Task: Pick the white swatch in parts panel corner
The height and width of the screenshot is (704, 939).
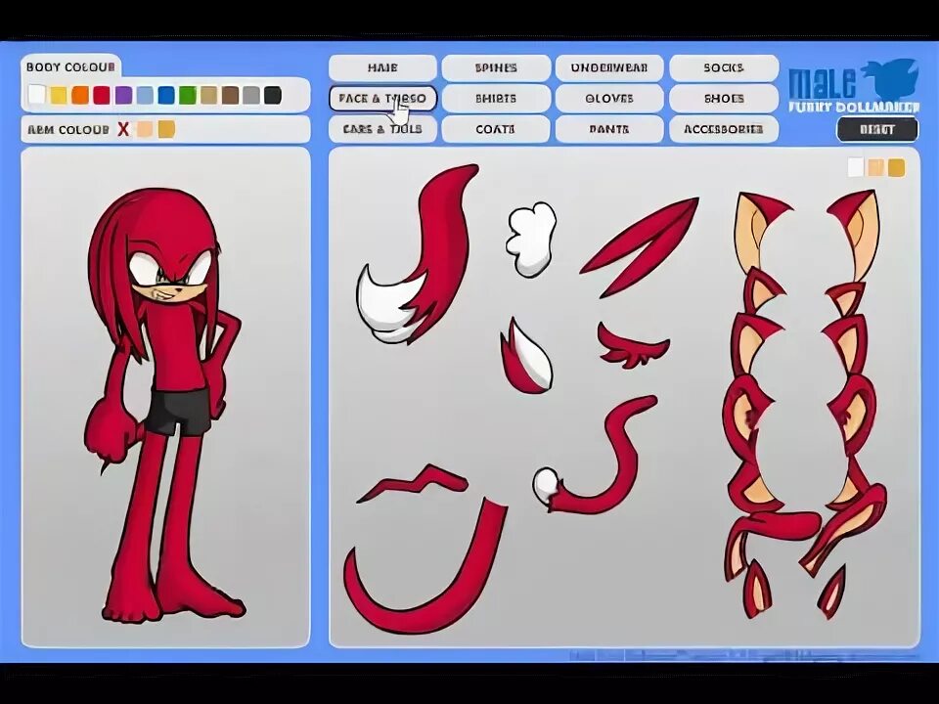Action: (856, 167)
